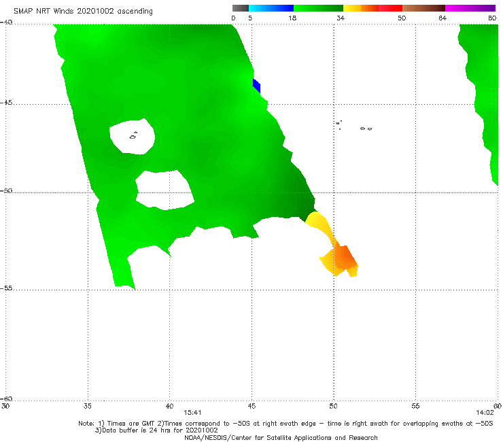503x442 pixels.
Task: Click the swath time label '15:41'
Action: [192, 413]
